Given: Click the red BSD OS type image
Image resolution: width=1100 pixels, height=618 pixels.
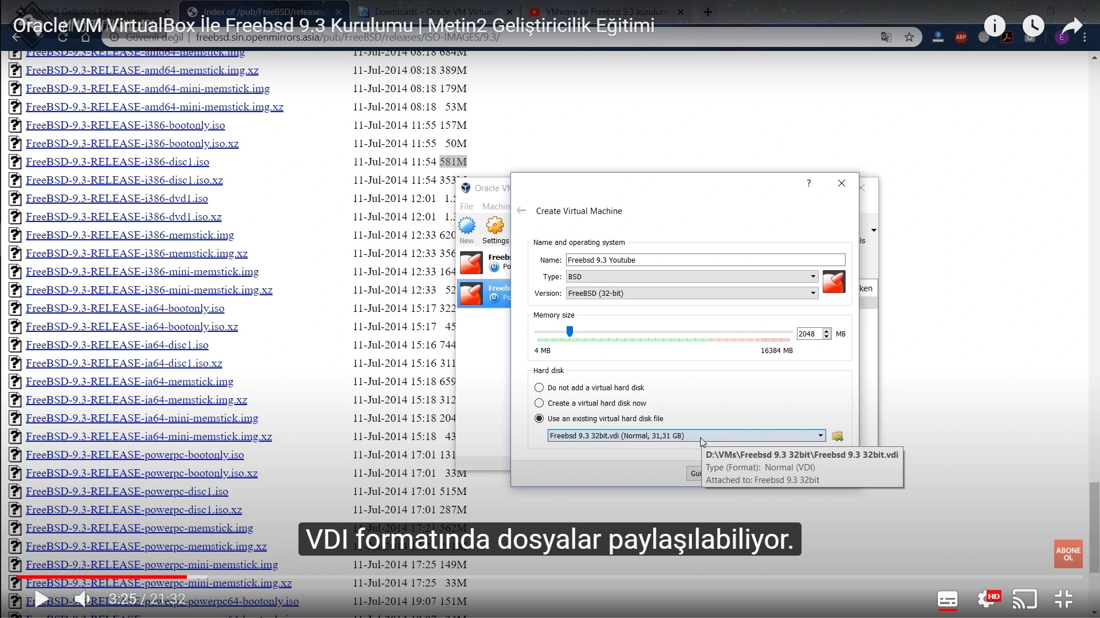Looking at the screenshot, I should 834,282.
